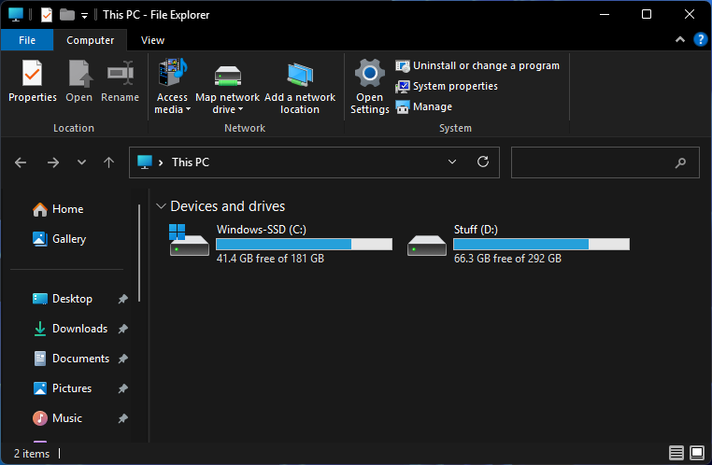Click the Manage icon in System group
Viewport: 712px width, 465px height.
point(403,106)
